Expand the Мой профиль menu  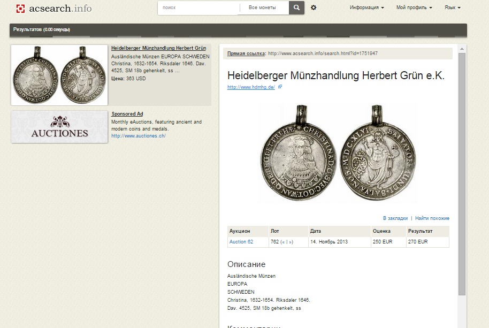click(414, 7)
